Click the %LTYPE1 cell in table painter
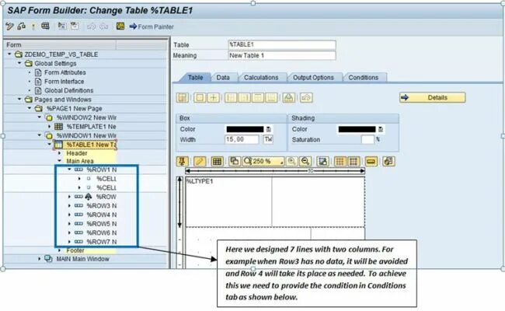The image size is (505, 311). (x=228, y=201)
